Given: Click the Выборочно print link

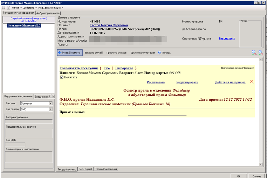Looking at the screenshot, I should point(124,68).
